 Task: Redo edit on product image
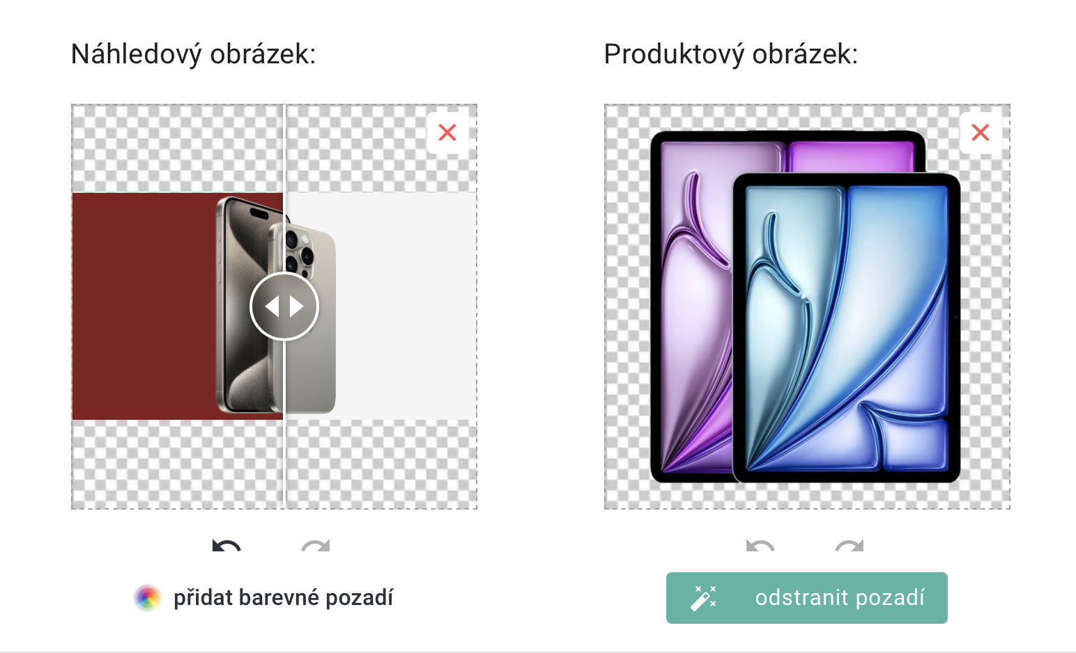pyautogui.click(x=849, y=545)
